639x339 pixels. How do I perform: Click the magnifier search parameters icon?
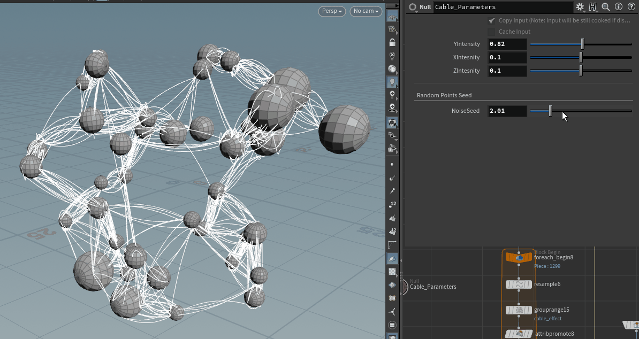[x=606, y=7]
